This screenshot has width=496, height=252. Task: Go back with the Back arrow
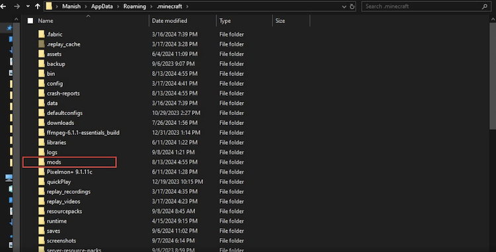(x=3, y=7)
